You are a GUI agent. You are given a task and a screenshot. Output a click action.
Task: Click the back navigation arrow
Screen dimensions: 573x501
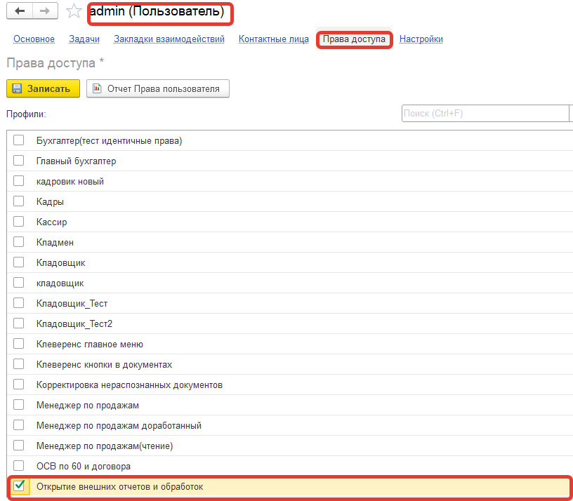pyautogui.click(x=20, y=11)
